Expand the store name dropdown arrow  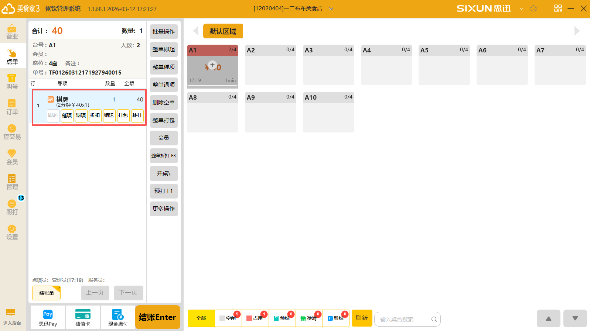331,8
